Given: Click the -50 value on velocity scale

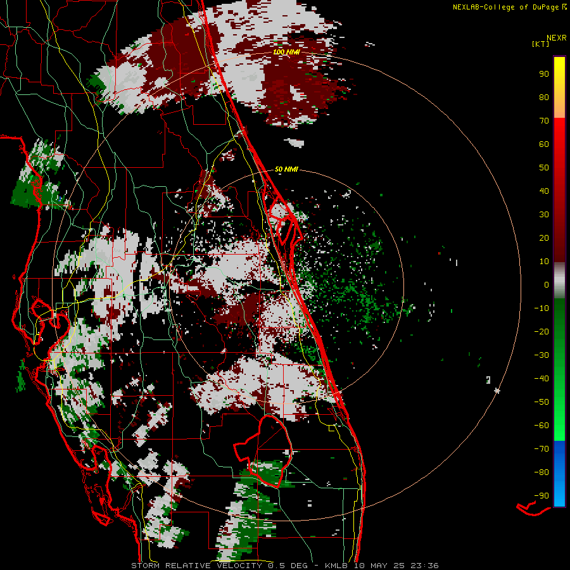Looking at the screenshot, I should 541,402.
